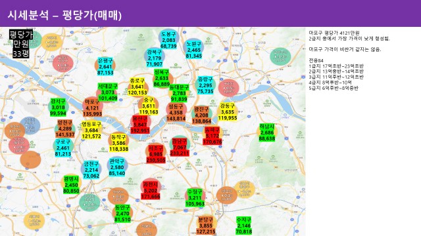The width and height of the screenshot is (421, 236).
Task: Click the 강남구 red map marker
Action: click(x=180, y=147)
